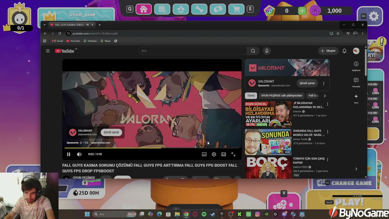The height and width of the screenshot is (219, 389).
Task: Open options for the Valorant sidebar ad
Action: click(x=324, y=83)
